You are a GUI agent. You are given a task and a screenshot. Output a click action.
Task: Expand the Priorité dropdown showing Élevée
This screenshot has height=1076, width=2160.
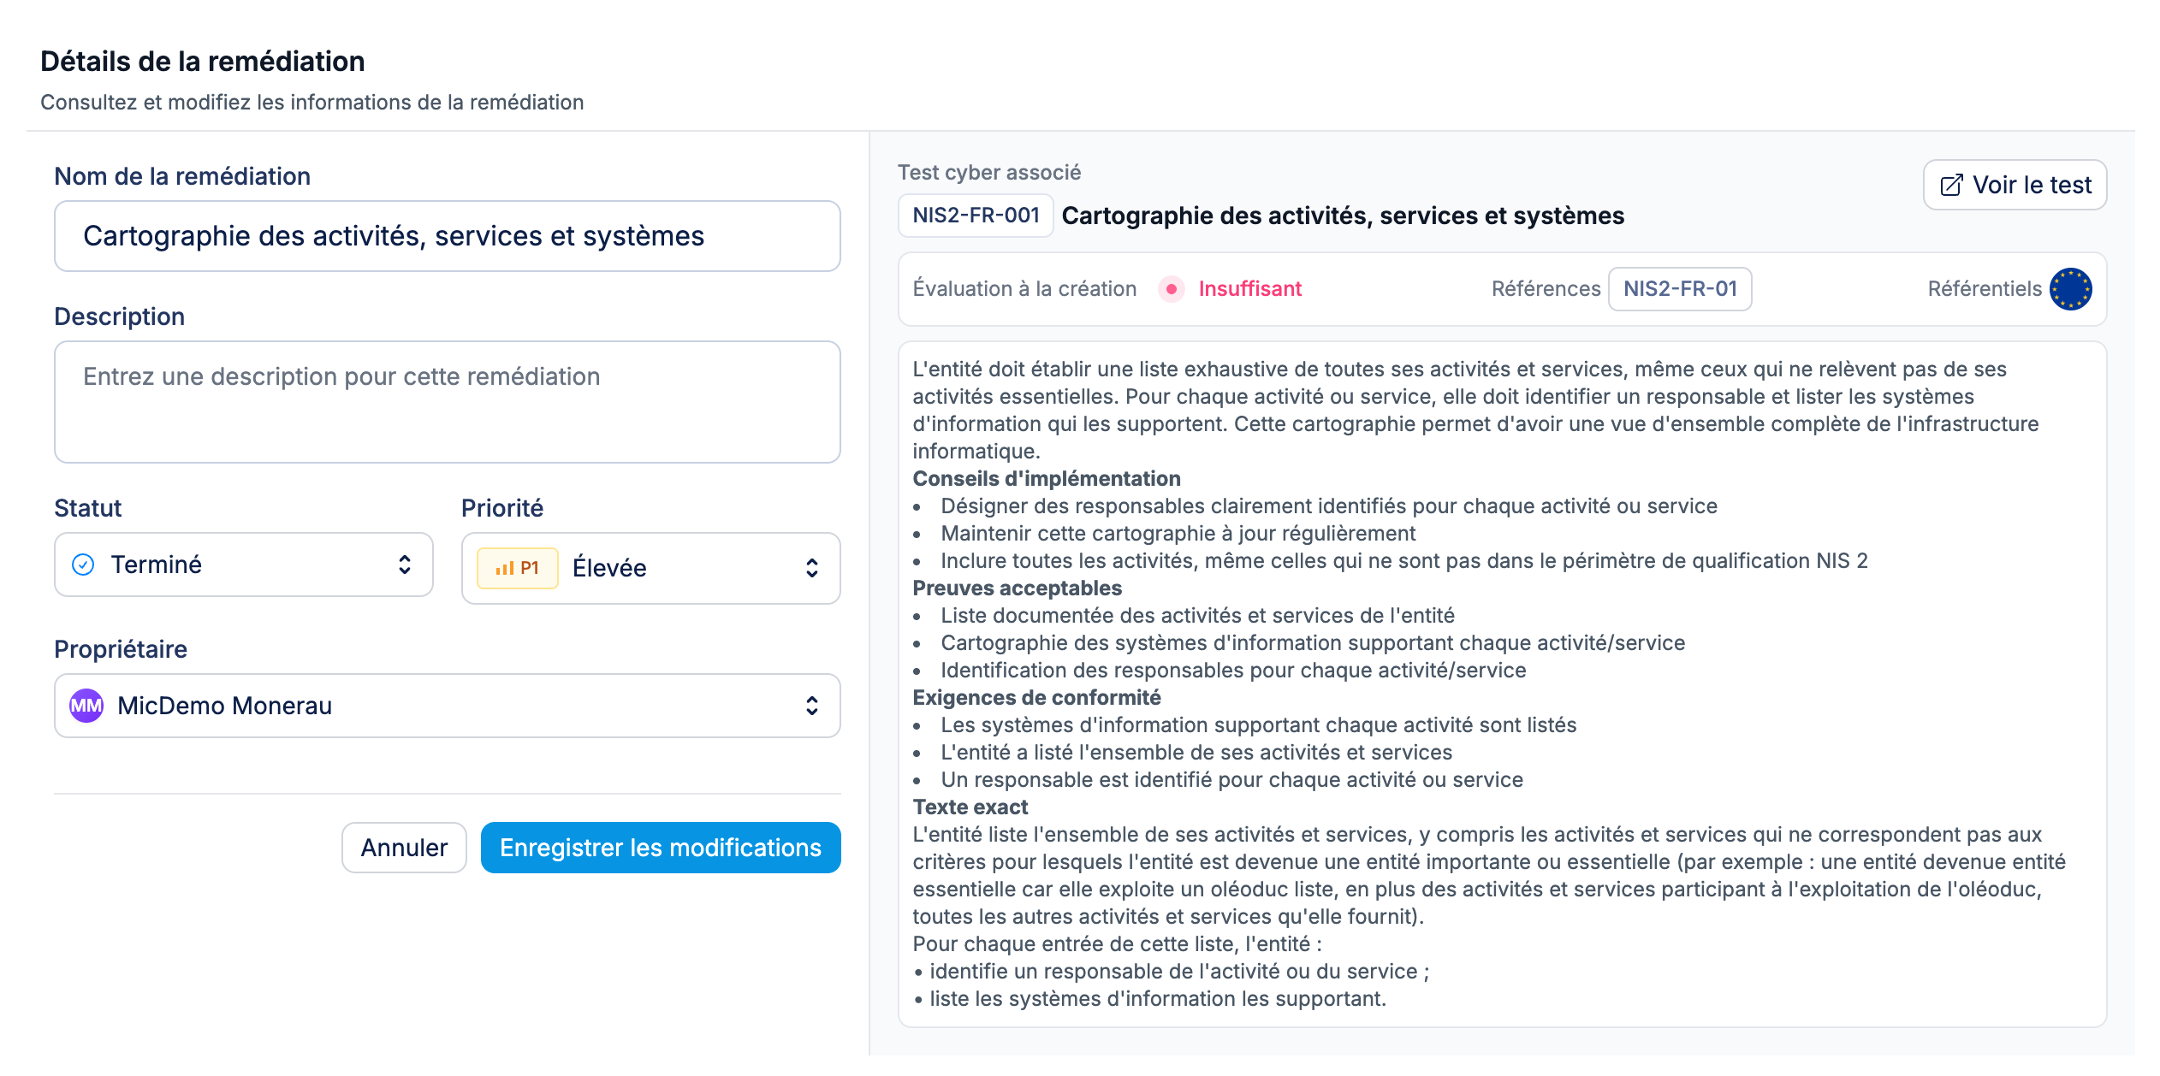[650, 568]
